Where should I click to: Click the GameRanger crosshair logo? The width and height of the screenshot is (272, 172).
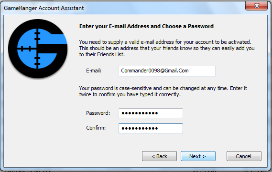38,49
